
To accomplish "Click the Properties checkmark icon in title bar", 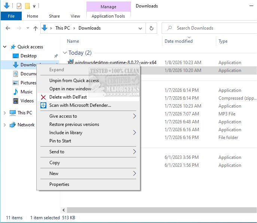I will (19, 6).
